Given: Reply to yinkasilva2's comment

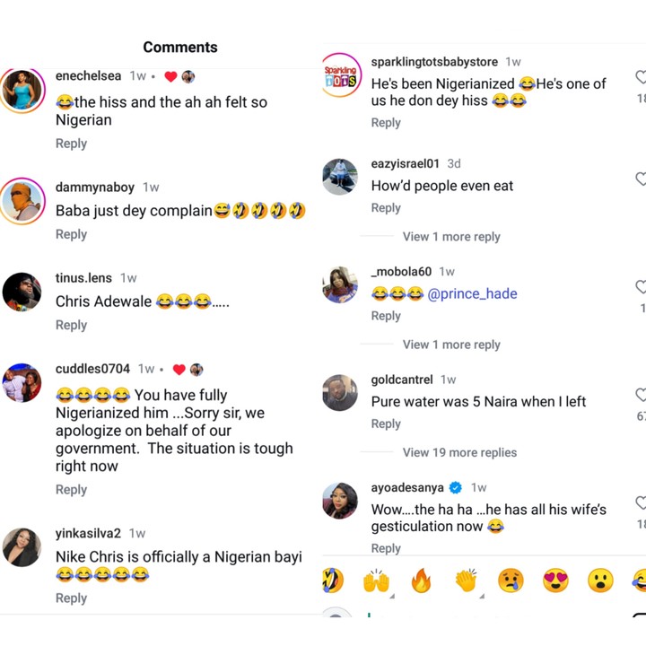Looking at the screenshot, I should click(x=71, y=598).
